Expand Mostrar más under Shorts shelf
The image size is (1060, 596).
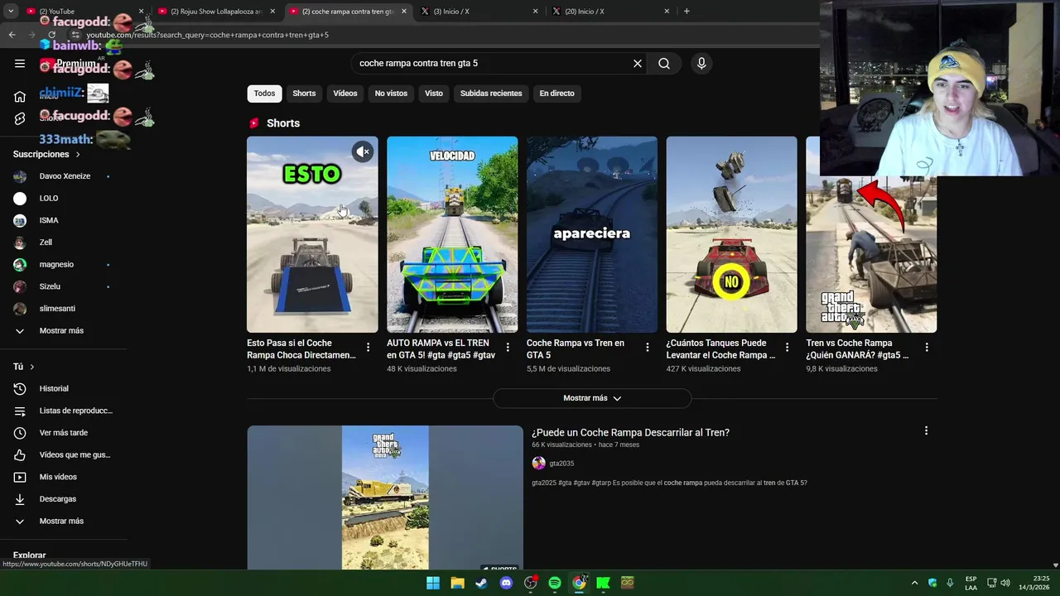coord(592,398)
